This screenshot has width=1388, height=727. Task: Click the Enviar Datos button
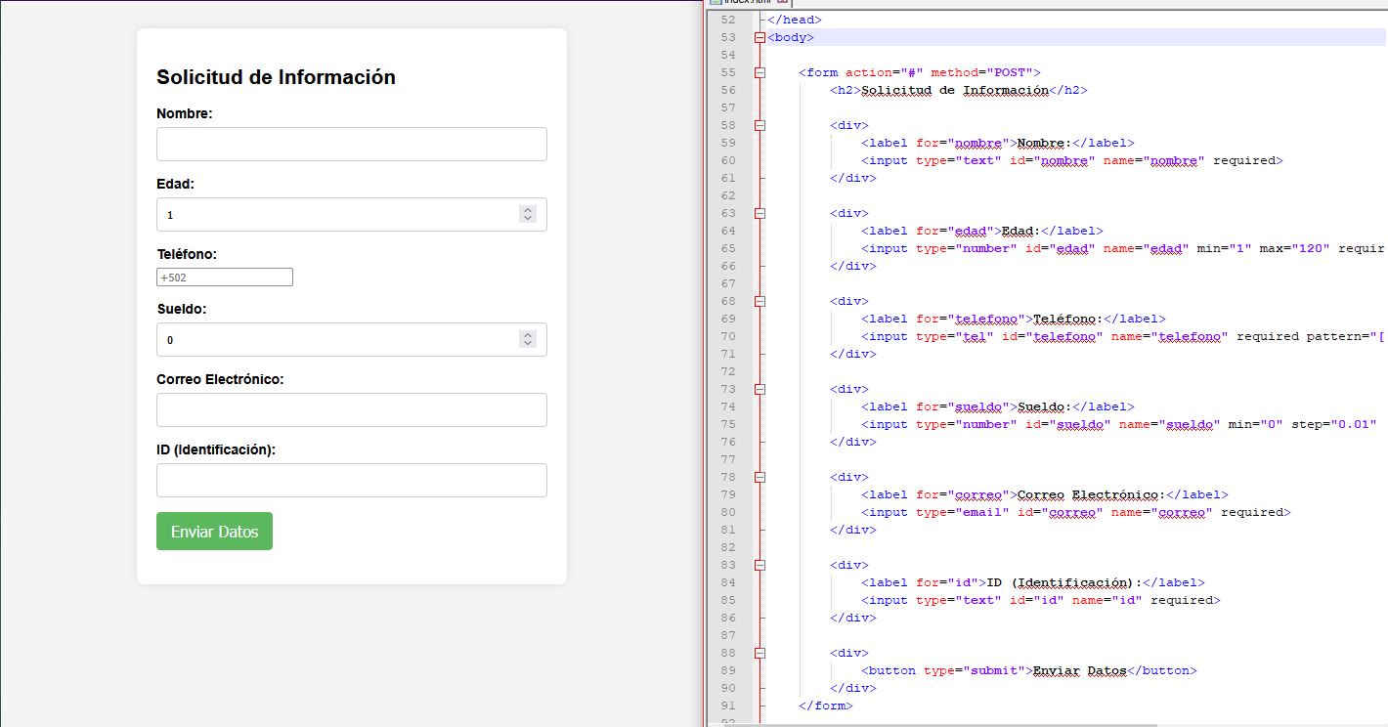[x=214, y=532]
